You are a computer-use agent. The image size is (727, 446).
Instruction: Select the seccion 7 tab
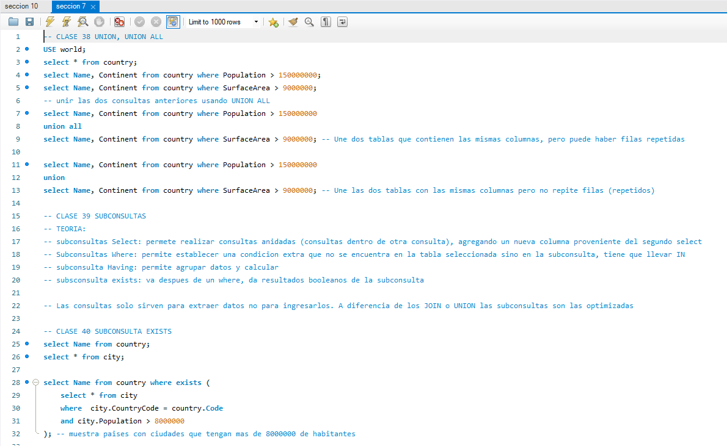click(71, 6)
